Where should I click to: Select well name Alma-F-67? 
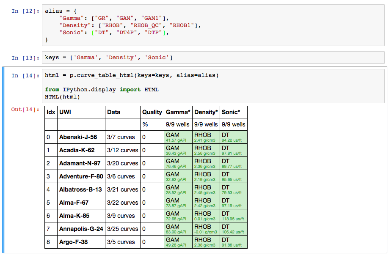[x=74, y=203]
